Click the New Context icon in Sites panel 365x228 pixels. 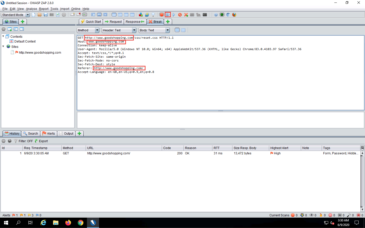tap(10, 29)
